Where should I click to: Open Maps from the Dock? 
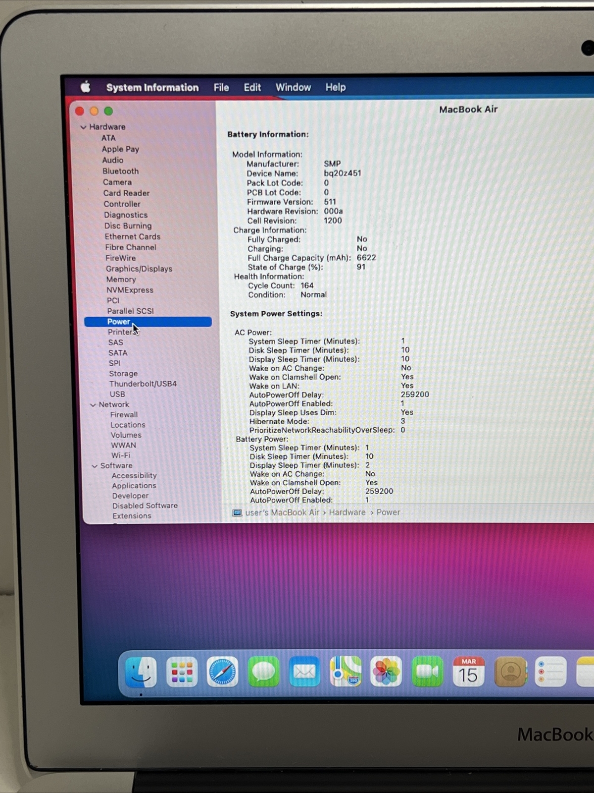point(346,672)
